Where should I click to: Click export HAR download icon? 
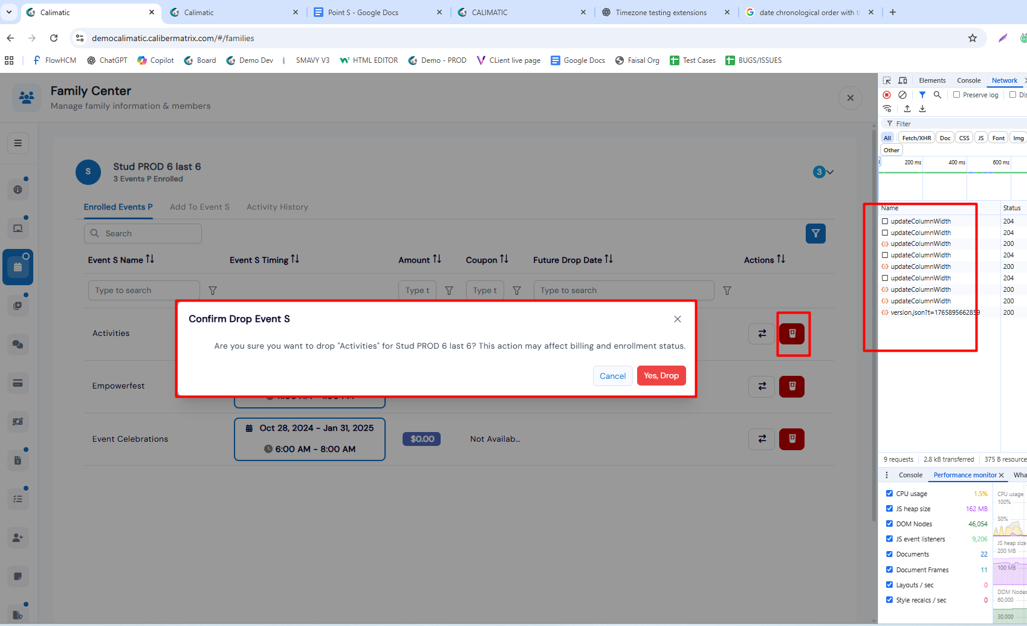(x=922, y=109)
